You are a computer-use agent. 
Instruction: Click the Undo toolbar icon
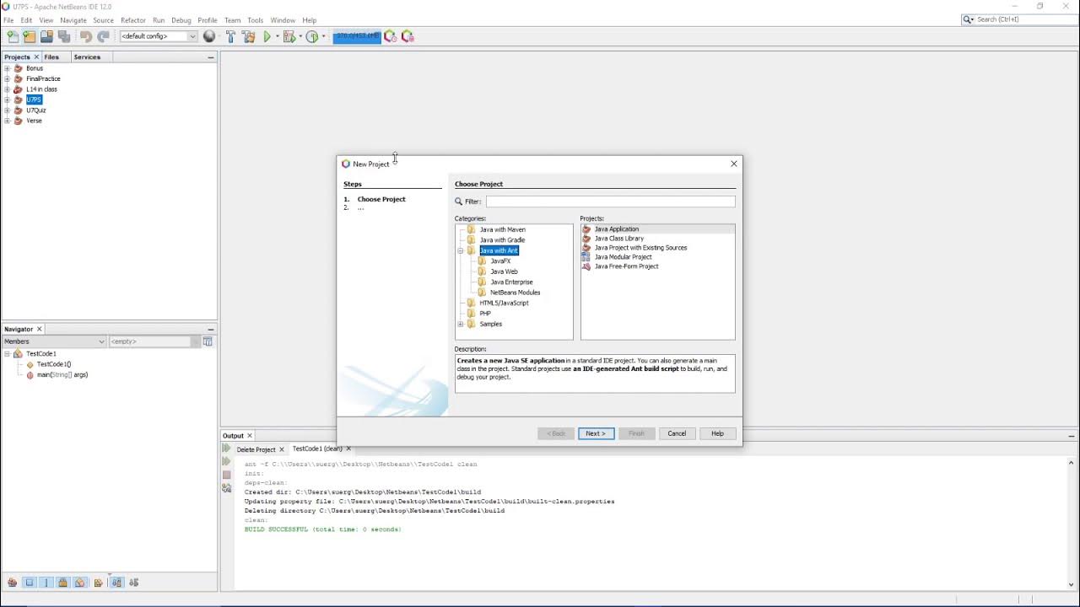(x=85, y=36)
